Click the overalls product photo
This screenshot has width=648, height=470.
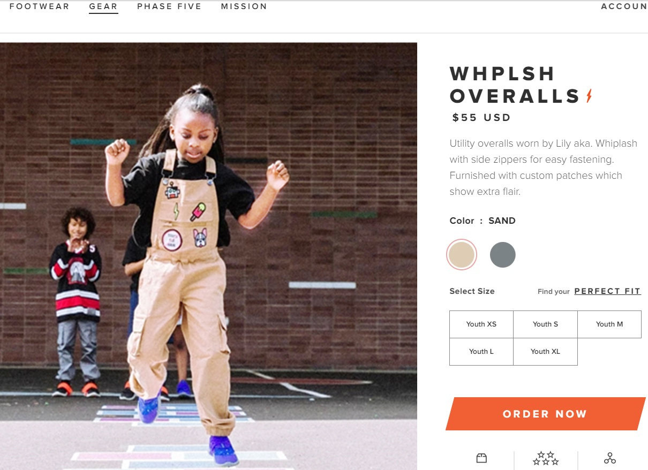point(208,256)
